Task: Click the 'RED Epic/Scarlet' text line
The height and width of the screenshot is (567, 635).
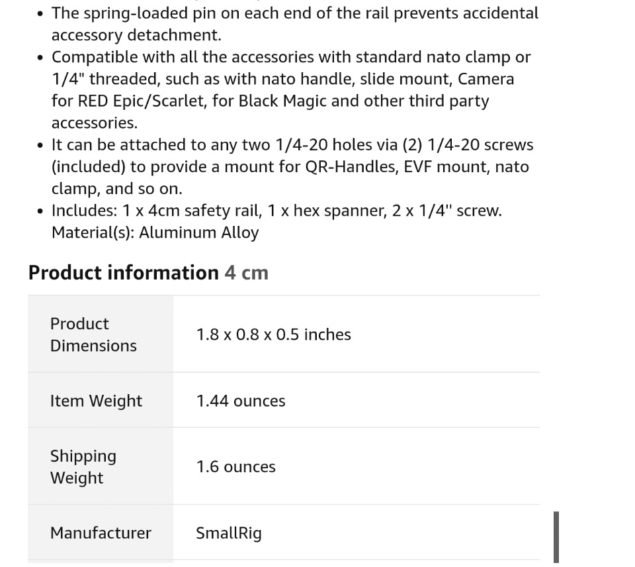Action: (x=270, y=101)
